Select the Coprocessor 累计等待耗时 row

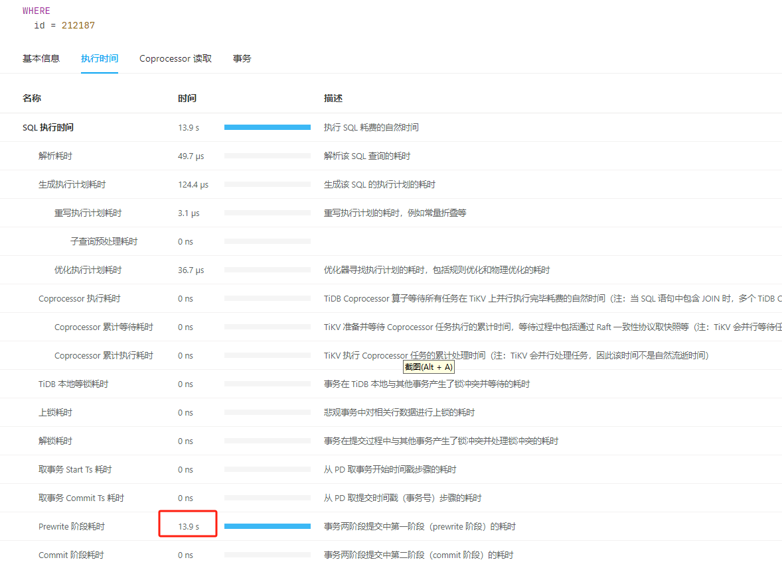coord(104,327)
